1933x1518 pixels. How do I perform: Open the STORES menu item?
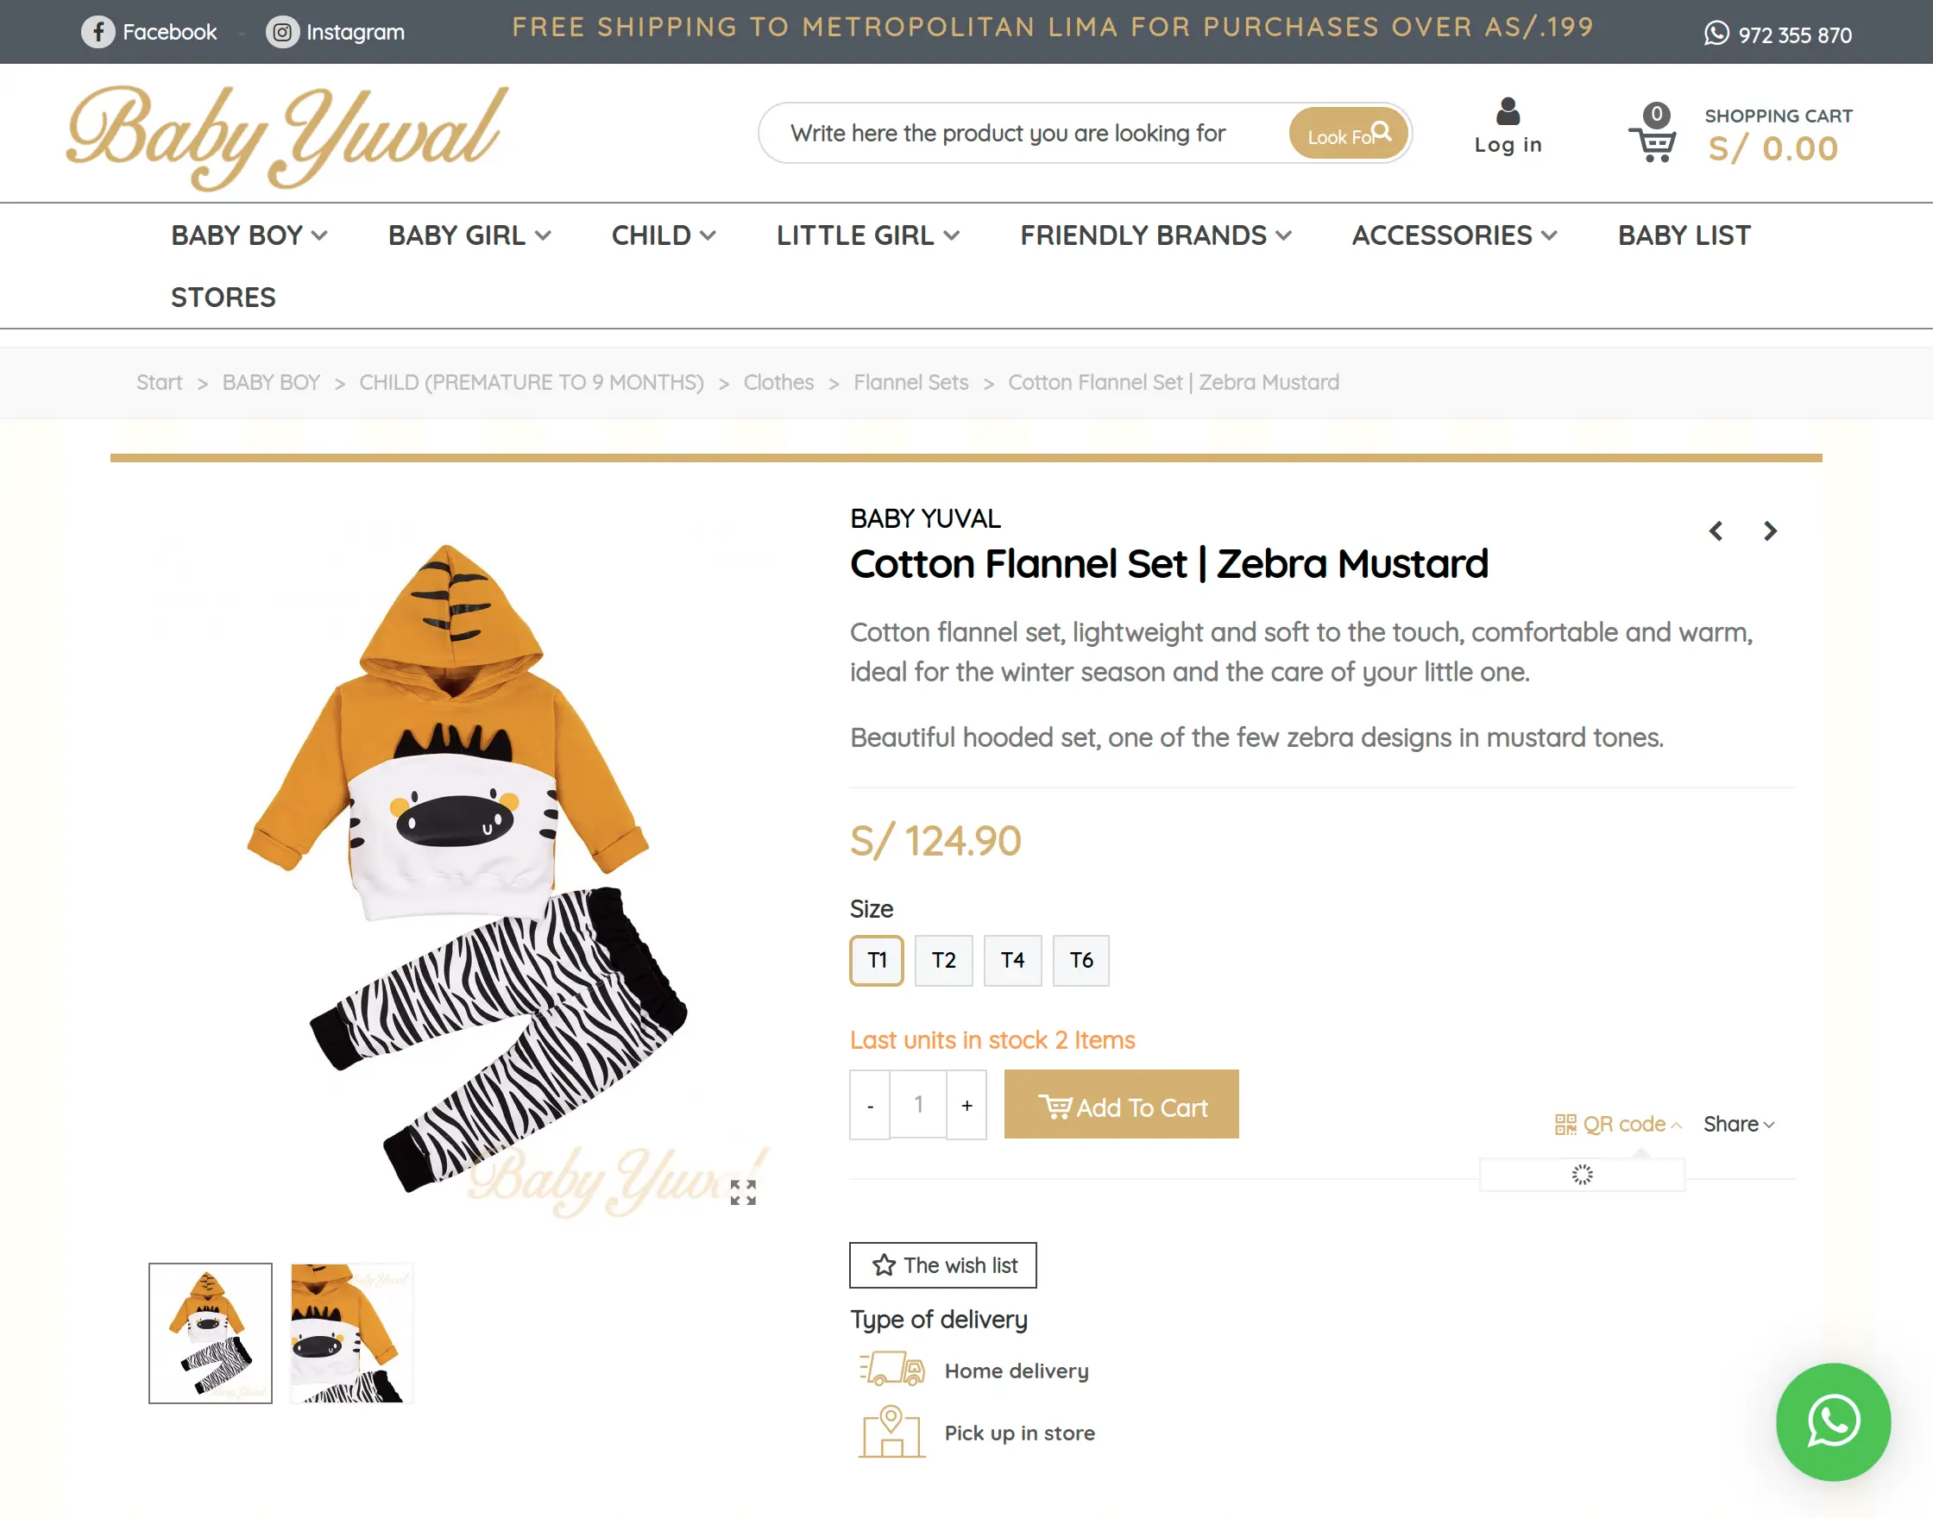(224, 297)
